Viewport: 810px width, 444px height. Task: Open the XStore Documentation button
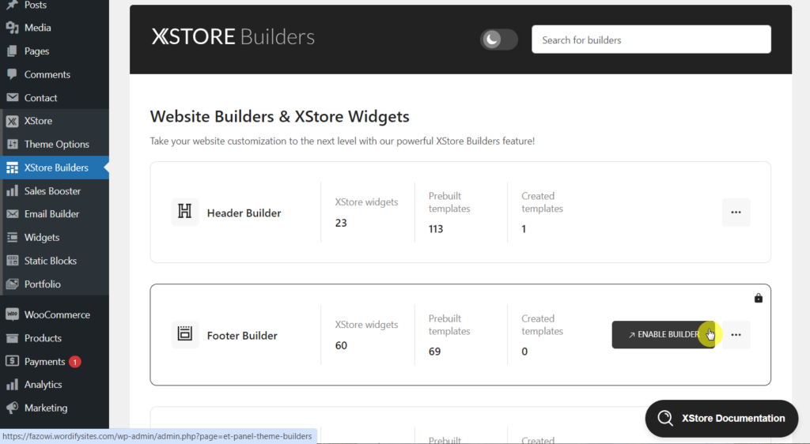721,418
